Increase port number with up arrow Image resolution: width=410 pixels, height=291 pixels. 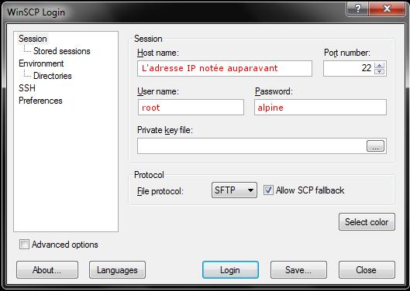(x=380, y=65)
